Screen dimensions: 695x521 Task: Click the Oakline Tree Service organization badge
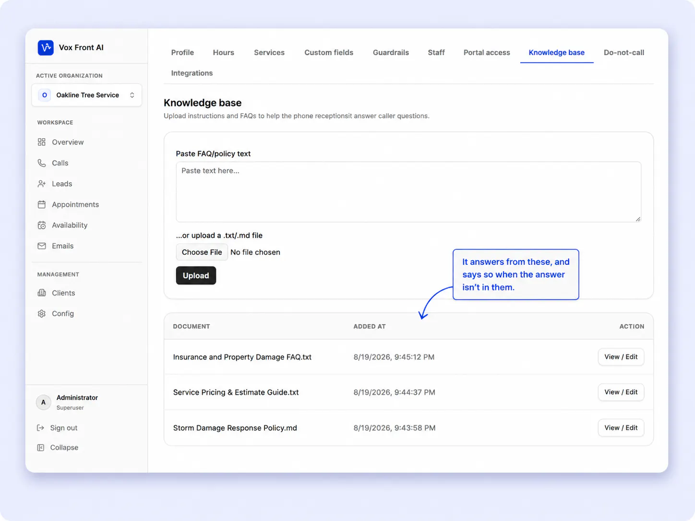pyautogui.click(x=45, y=95)
